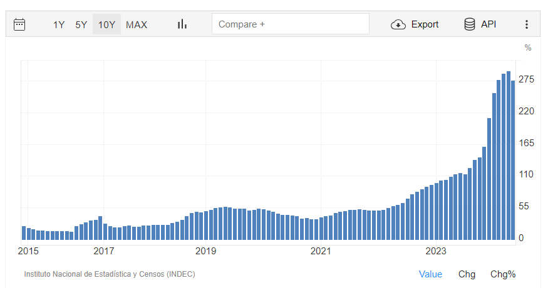Select the 1Y time range
543x288 pixels.
[59, 24]
